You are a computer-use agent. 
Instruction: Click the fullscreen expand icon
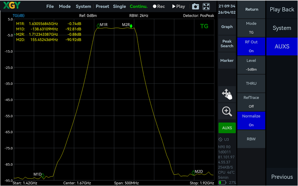pos(206,7)
